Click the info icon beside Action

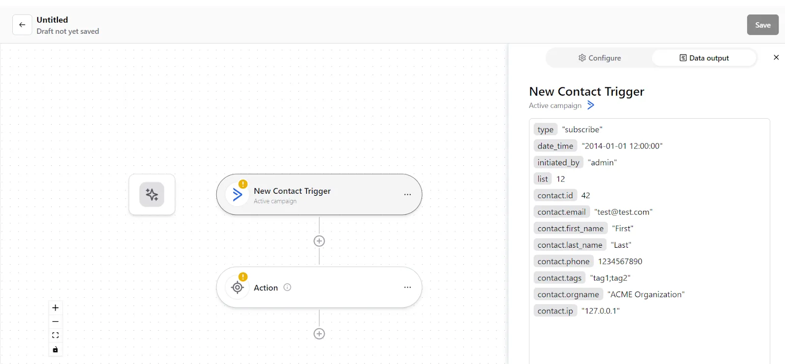pyautogui.click(x=288, y=287)
